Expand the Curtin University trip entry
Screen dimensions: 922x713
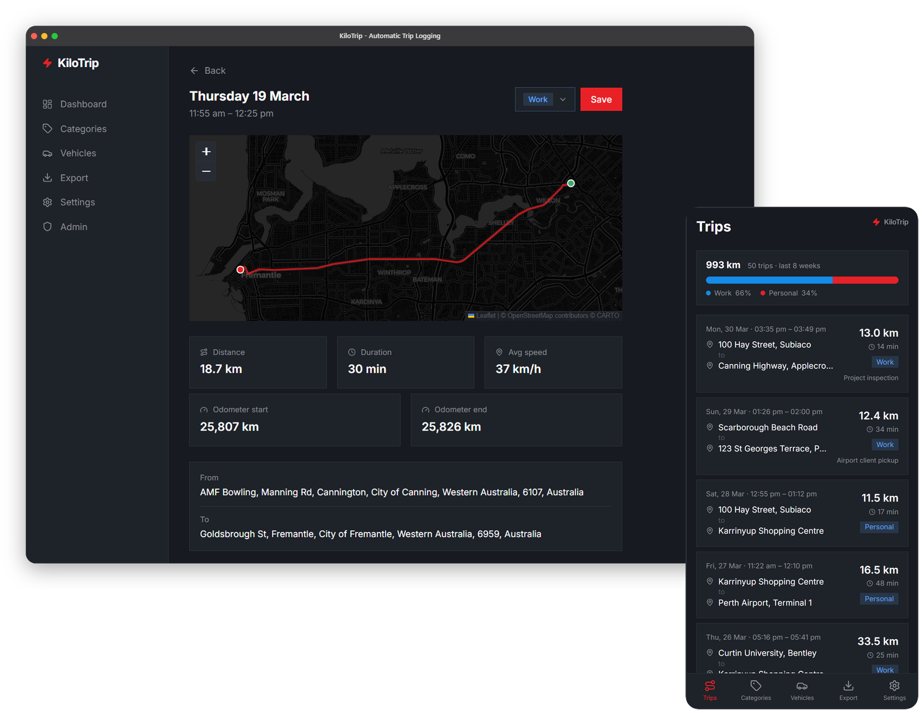click(802, 653)
